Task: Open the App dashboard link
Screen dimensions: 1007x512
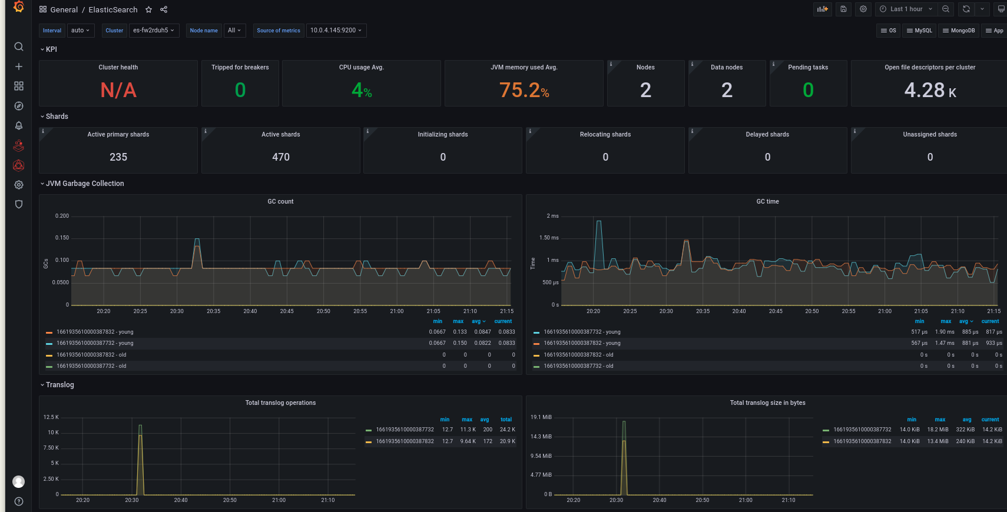Action: pyautogui.click(x=995, y=31)
